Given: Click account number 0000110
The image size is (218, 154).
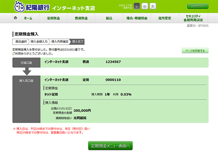Looking at the screenshot, I should tap(113, 80).
